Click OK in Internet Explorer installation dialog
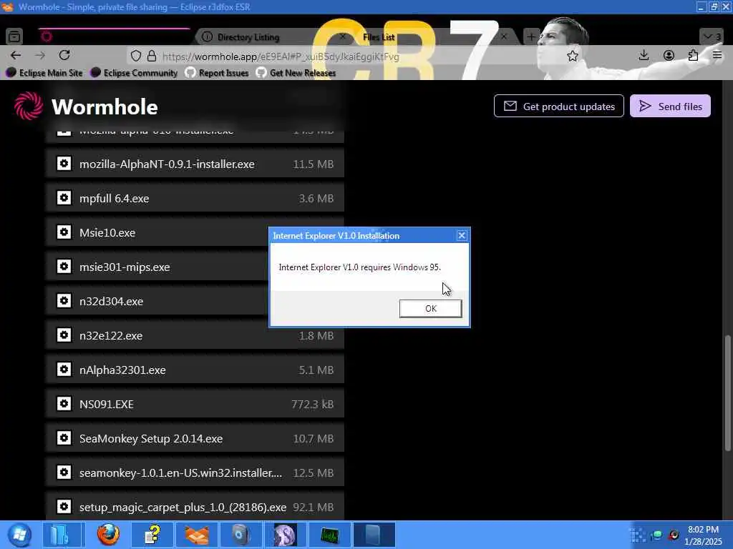733x549 pixels. point(430,309)
